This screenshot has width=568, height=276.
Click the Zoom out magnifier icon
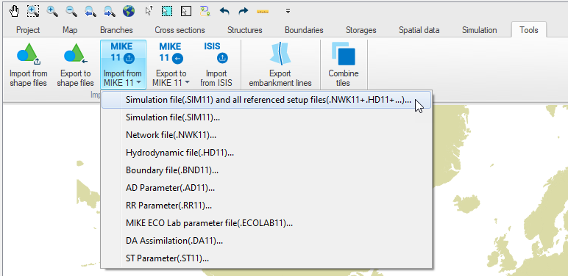tap(71, 11)
